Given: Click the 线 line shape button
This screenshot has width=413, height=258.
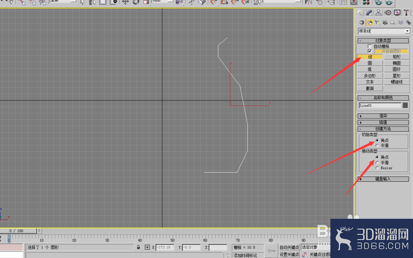Looking at the screenshot, I should (370, 57).
